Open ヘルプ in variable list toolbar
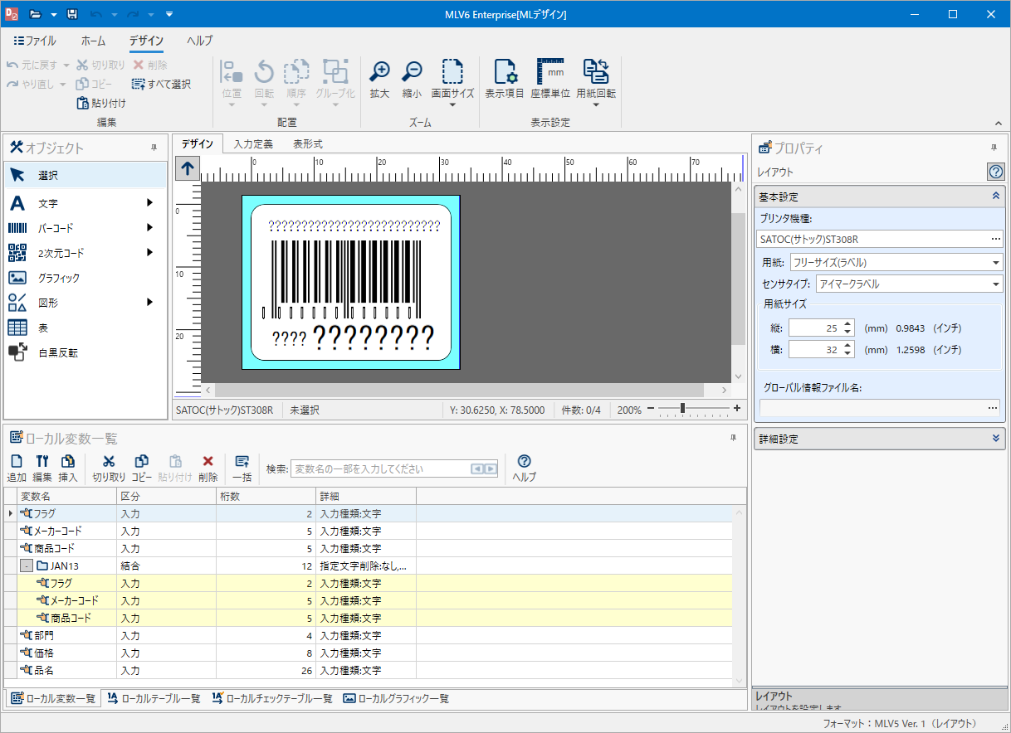 (524, 468)
